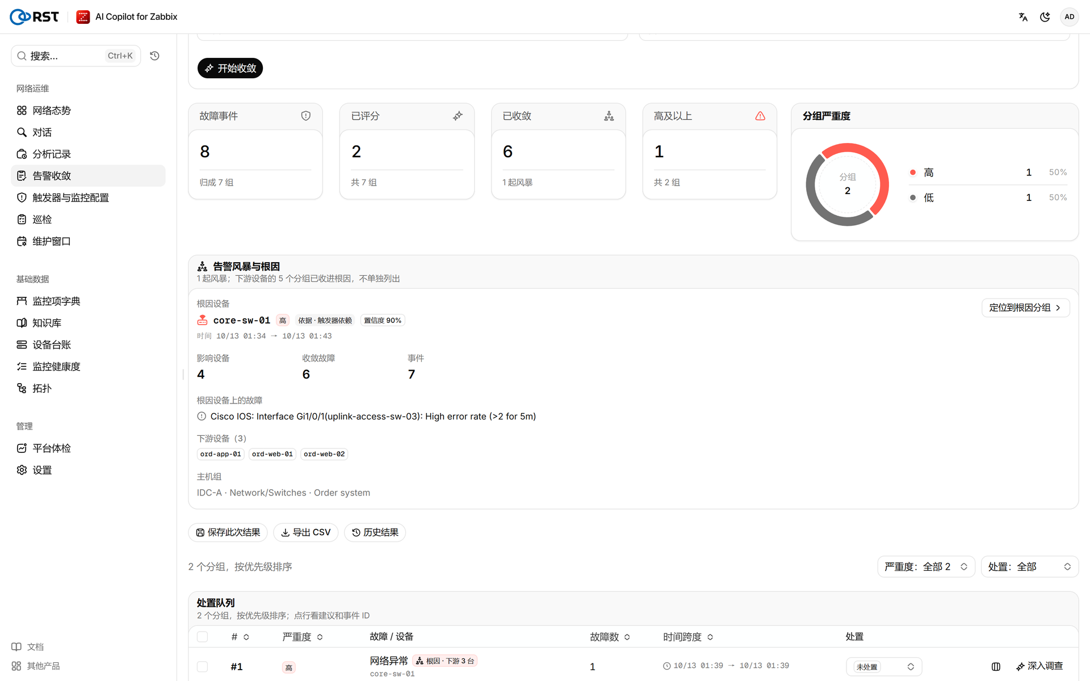Open the 严重度: 全部 2 filter dropdown
Screen dimensions: 1090x681
click(926, 566)
